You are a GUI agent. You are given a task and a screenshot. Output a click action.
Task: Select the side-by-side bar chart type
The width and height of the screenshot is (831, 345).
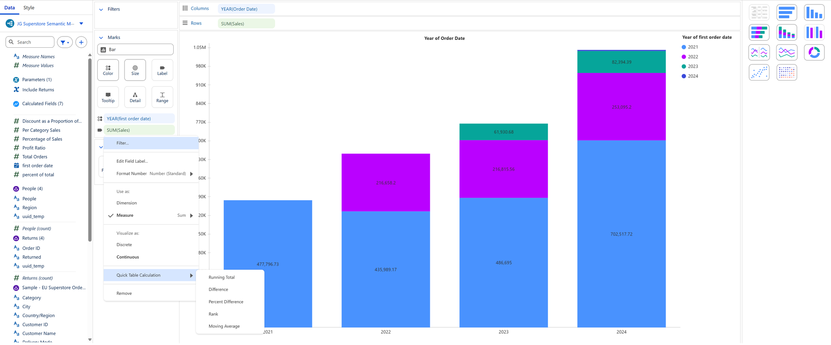pos(814,32)
